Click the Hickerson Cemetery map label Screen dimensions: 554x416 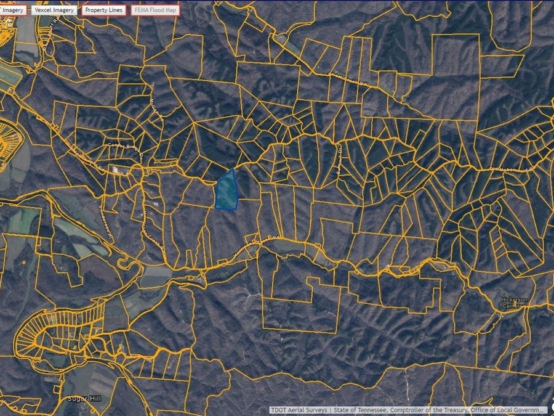(514, 303)
